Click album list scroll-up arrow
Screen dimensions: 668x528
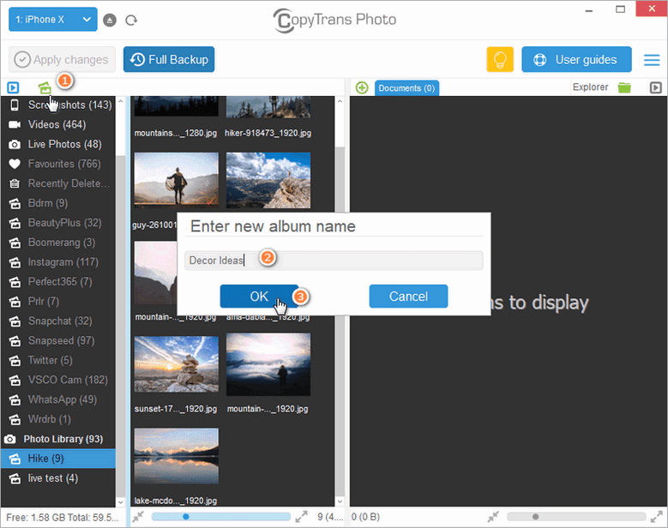click(121, 101)
